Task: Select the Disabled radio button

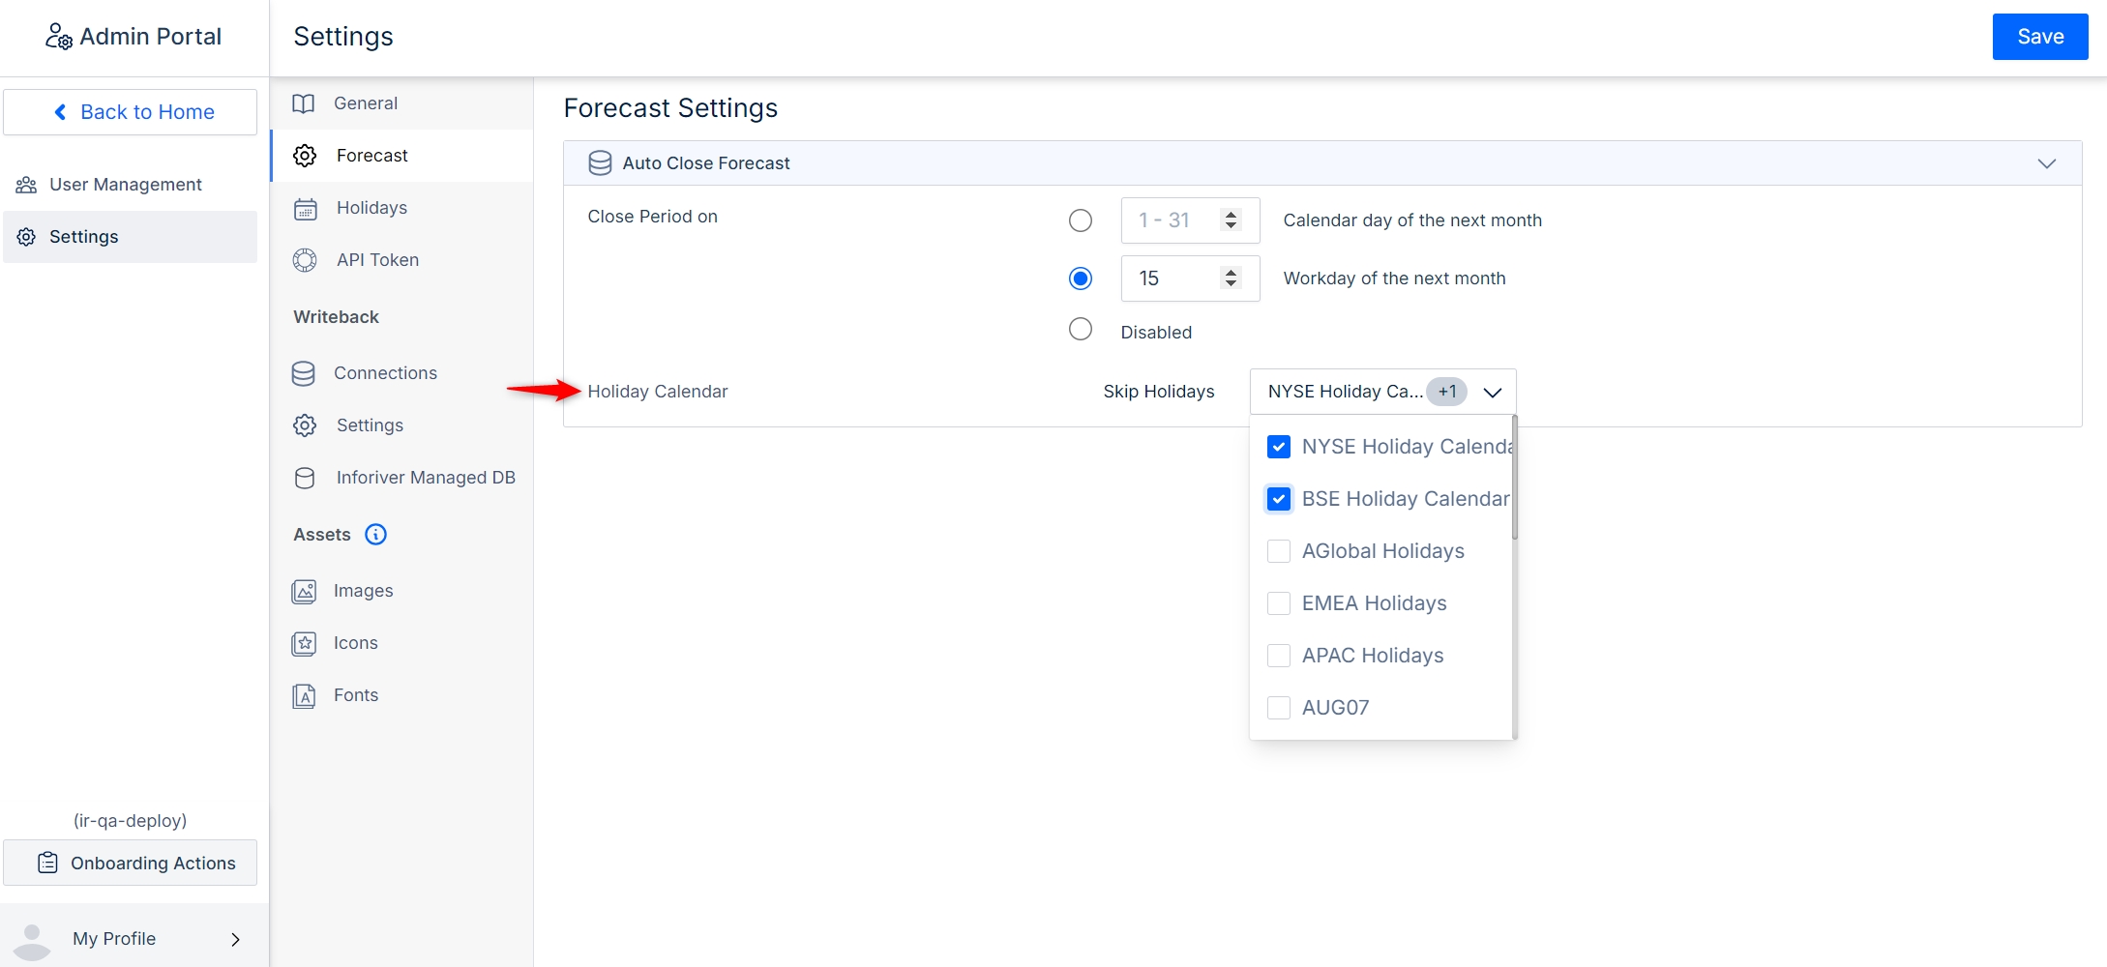Action: (1080, 330)
